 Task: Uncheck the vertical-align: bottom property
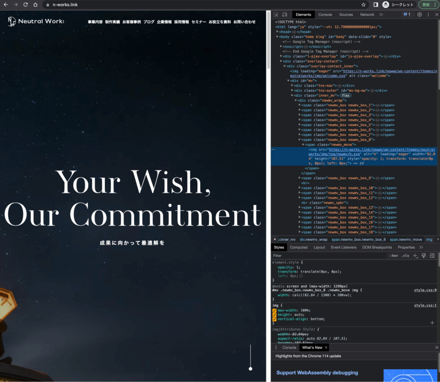tap(274, 319)
